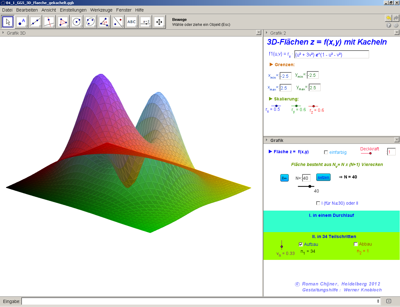The image size is (400, 307).
Task: Open the Ansicht menu
Action: [x=49, y=10]
